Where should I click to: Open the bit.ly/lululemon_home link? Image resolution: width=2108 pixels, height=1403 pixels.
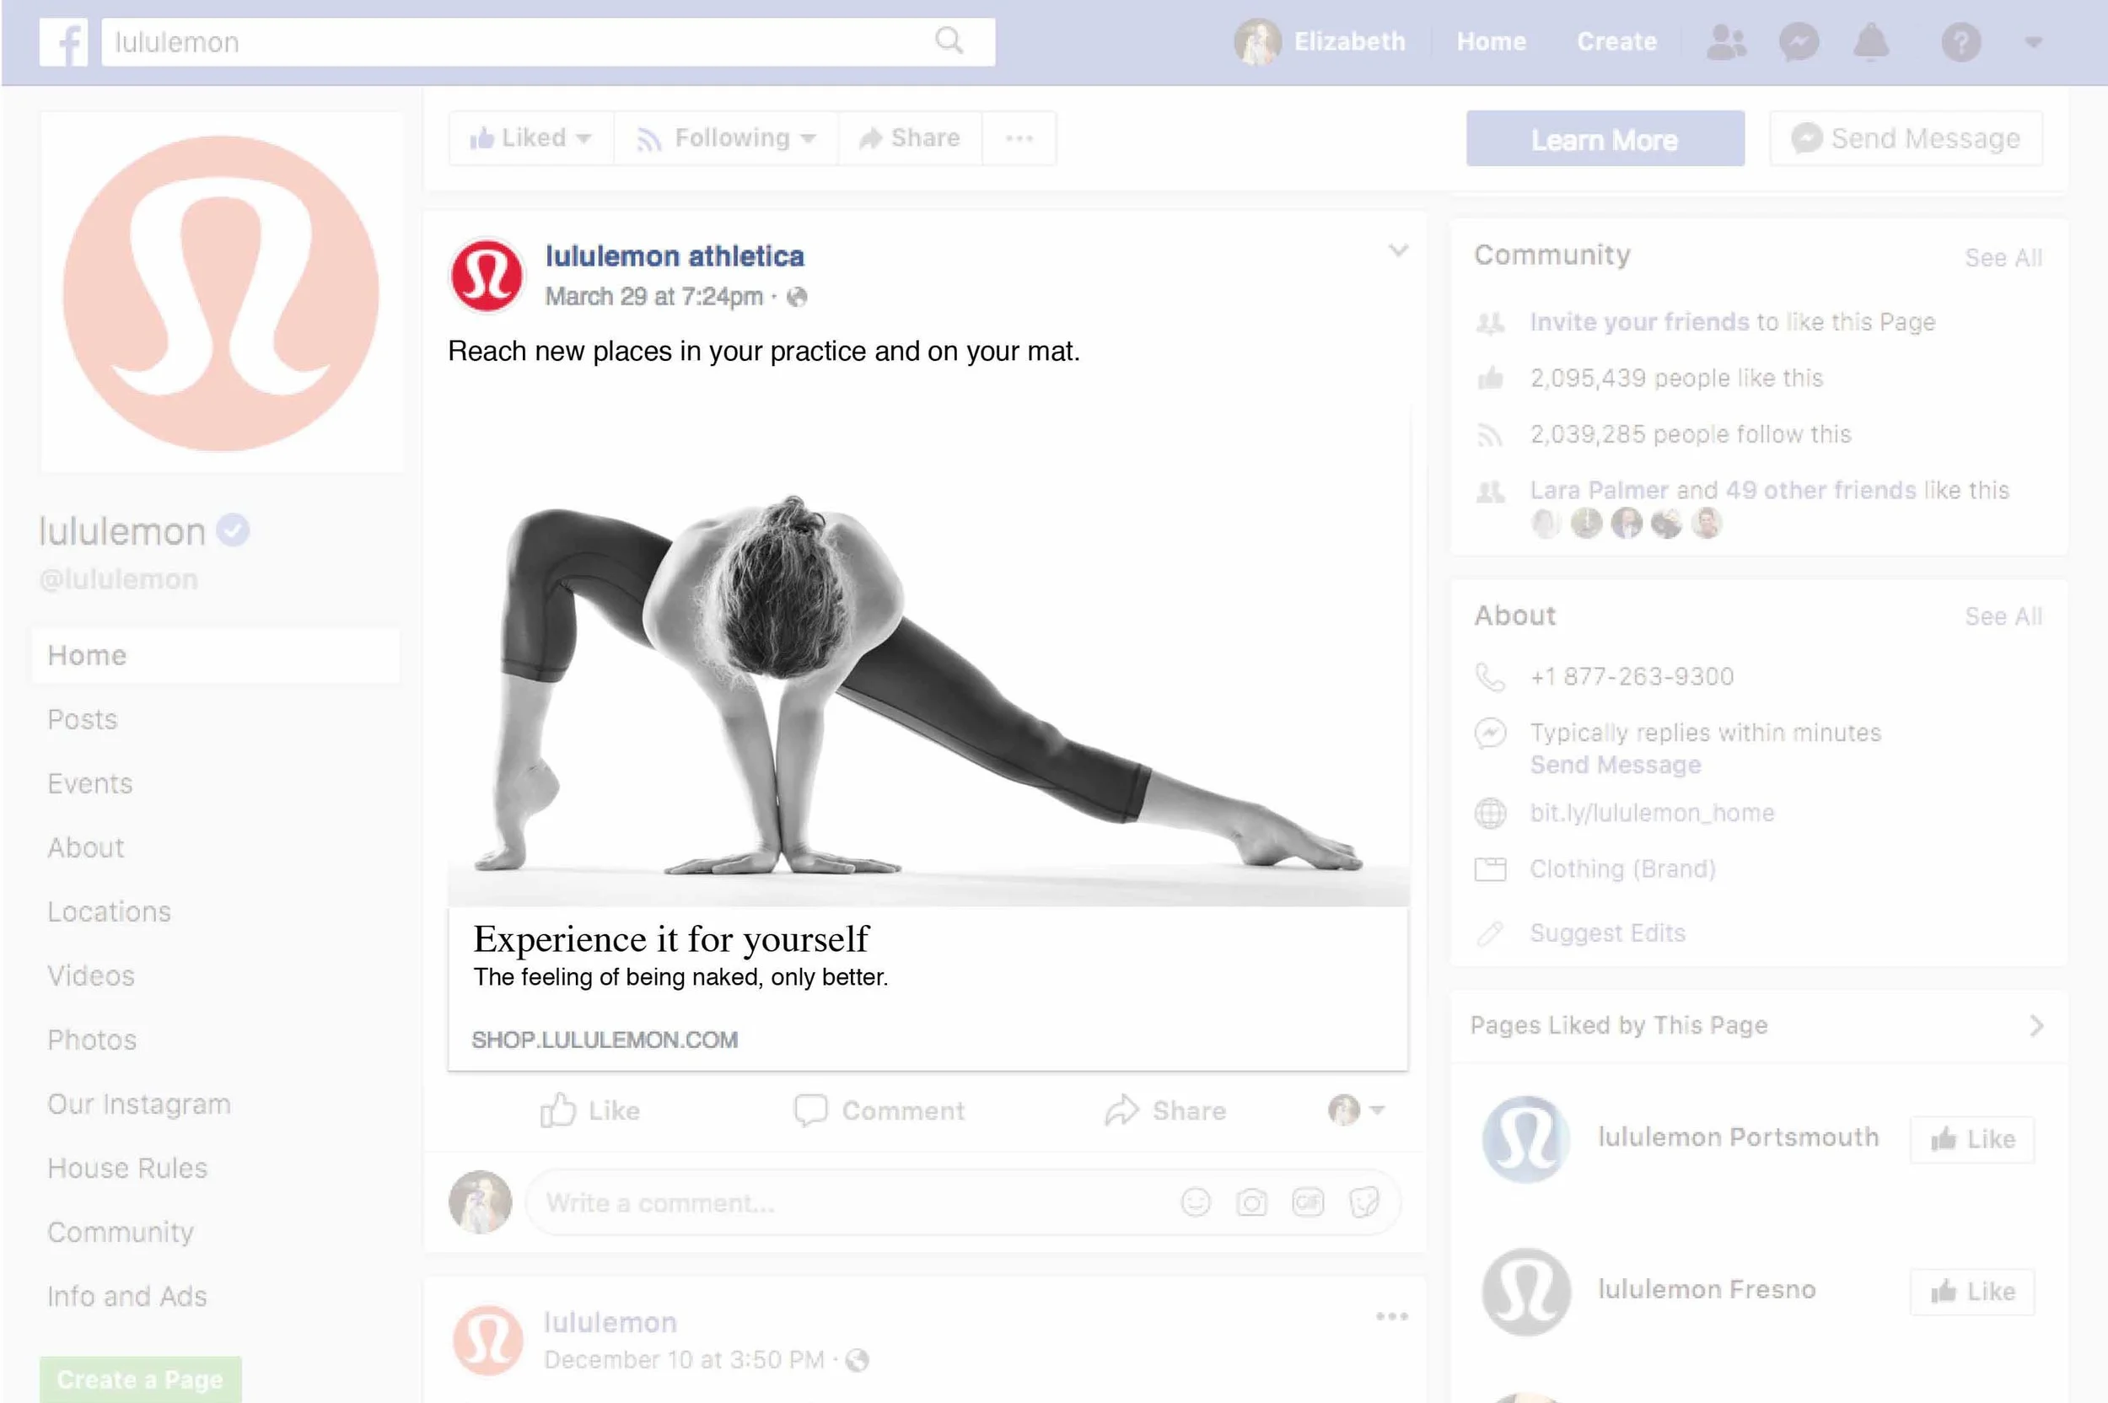[x=1652, y=813]
